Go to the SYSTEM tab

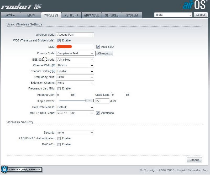[x=132, y=15]
